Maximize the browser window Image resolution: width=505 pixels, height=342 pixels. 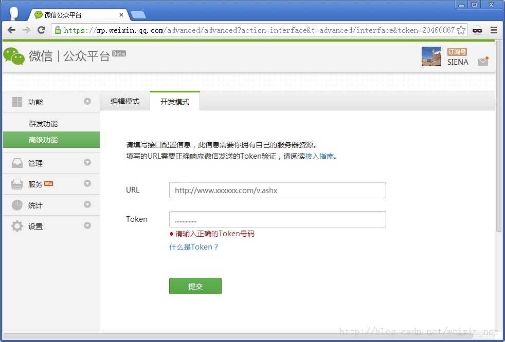(x=474, y=5)
